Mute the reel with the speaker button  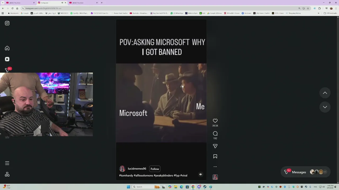[x=200, y=174]
